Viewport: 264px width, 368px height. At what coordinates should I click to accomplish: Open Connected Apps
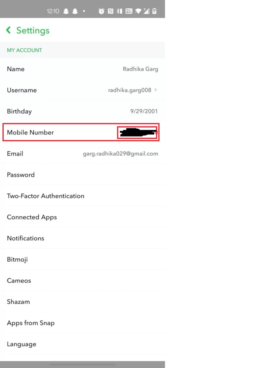tap(82, 217)
